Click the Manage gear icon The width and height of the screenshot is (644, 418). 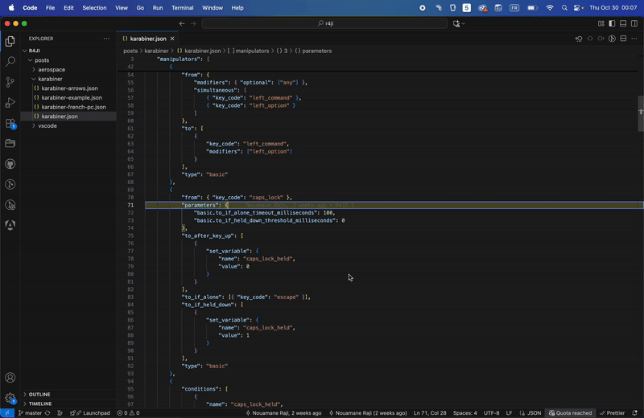coord(10,398)
